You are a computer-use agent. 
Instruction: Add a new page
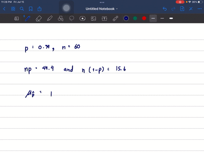tap(182, 9)
